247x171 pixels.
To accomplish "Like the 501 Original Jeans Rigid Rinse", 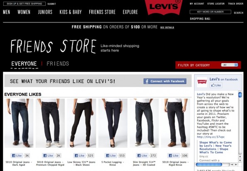I will click(174, 156).
